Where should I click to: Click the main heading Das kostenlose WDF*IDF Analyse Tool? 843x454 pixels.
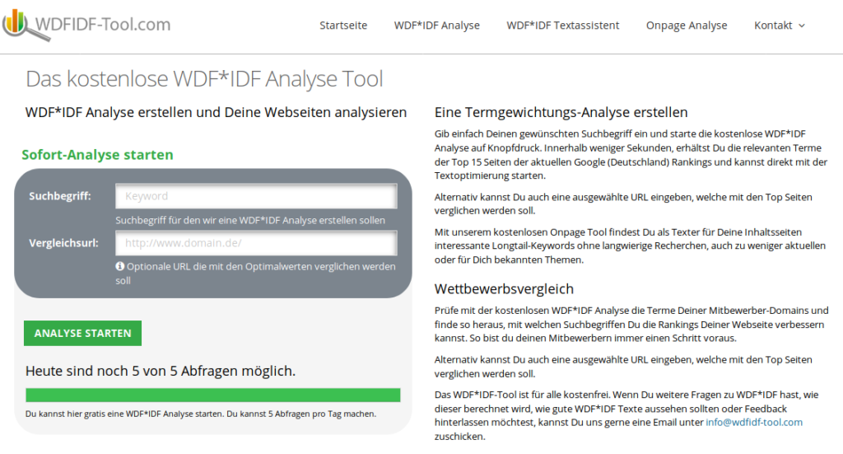(x=204, y=79)
